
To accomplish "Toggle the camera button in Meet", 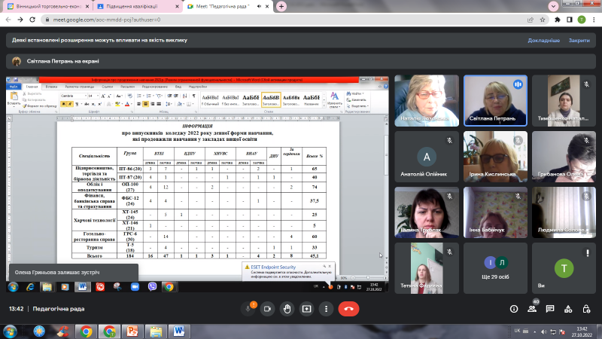I will 268,309.
